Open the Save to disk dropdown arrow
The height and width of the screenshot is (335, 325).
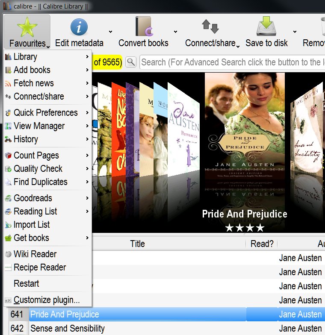click(295, 32)
